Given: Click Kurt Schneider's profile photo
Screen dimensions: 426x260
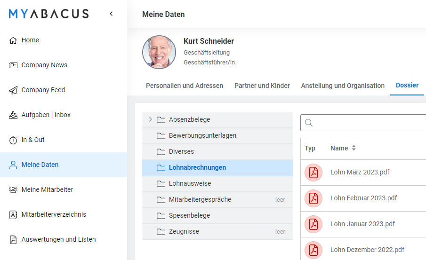Looking at the screenshot, I should [159, 52].
